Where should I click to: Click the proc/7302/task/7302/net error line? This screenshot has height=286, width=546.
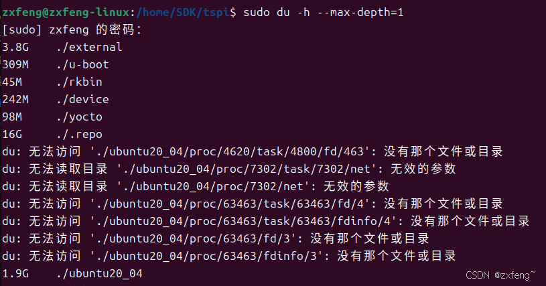[x=228, y=169]
